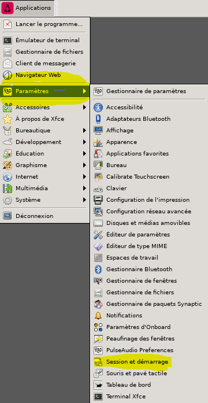Expand the Multimédia submenu arrow
The width and height of the screenshot is (208, 403).
pos(84,188)
